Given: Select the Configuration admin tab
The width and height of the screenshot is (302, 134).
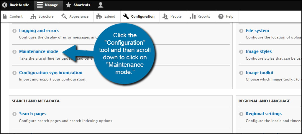Looking at the screenshot, I should tap(143, 16).
